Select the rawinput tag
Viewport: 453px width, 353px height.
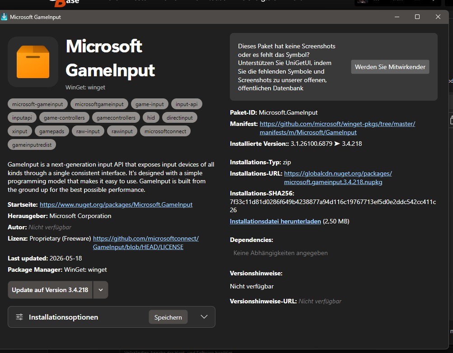pyautogui.click(x=122, y=131)
